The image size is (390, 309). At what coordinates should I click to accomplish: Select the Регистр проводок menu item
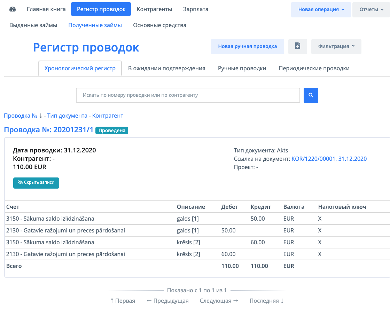pos(101,9)
